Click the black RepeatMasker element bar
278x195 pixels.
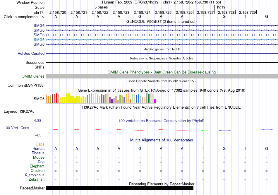[119, 188]
